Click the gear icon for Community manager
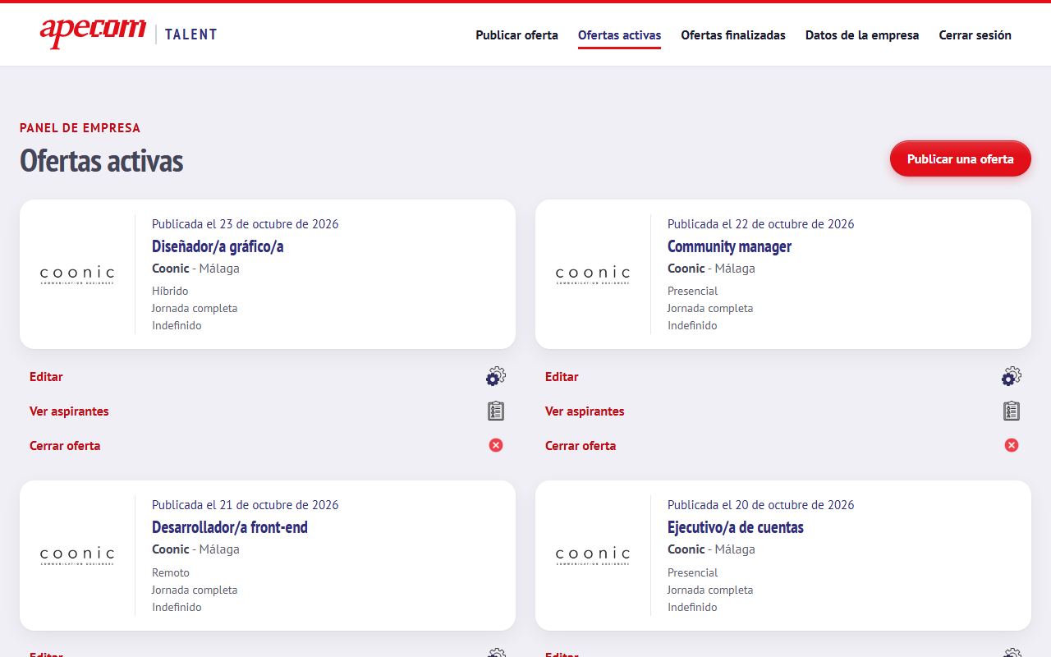 click(1012, 376)
